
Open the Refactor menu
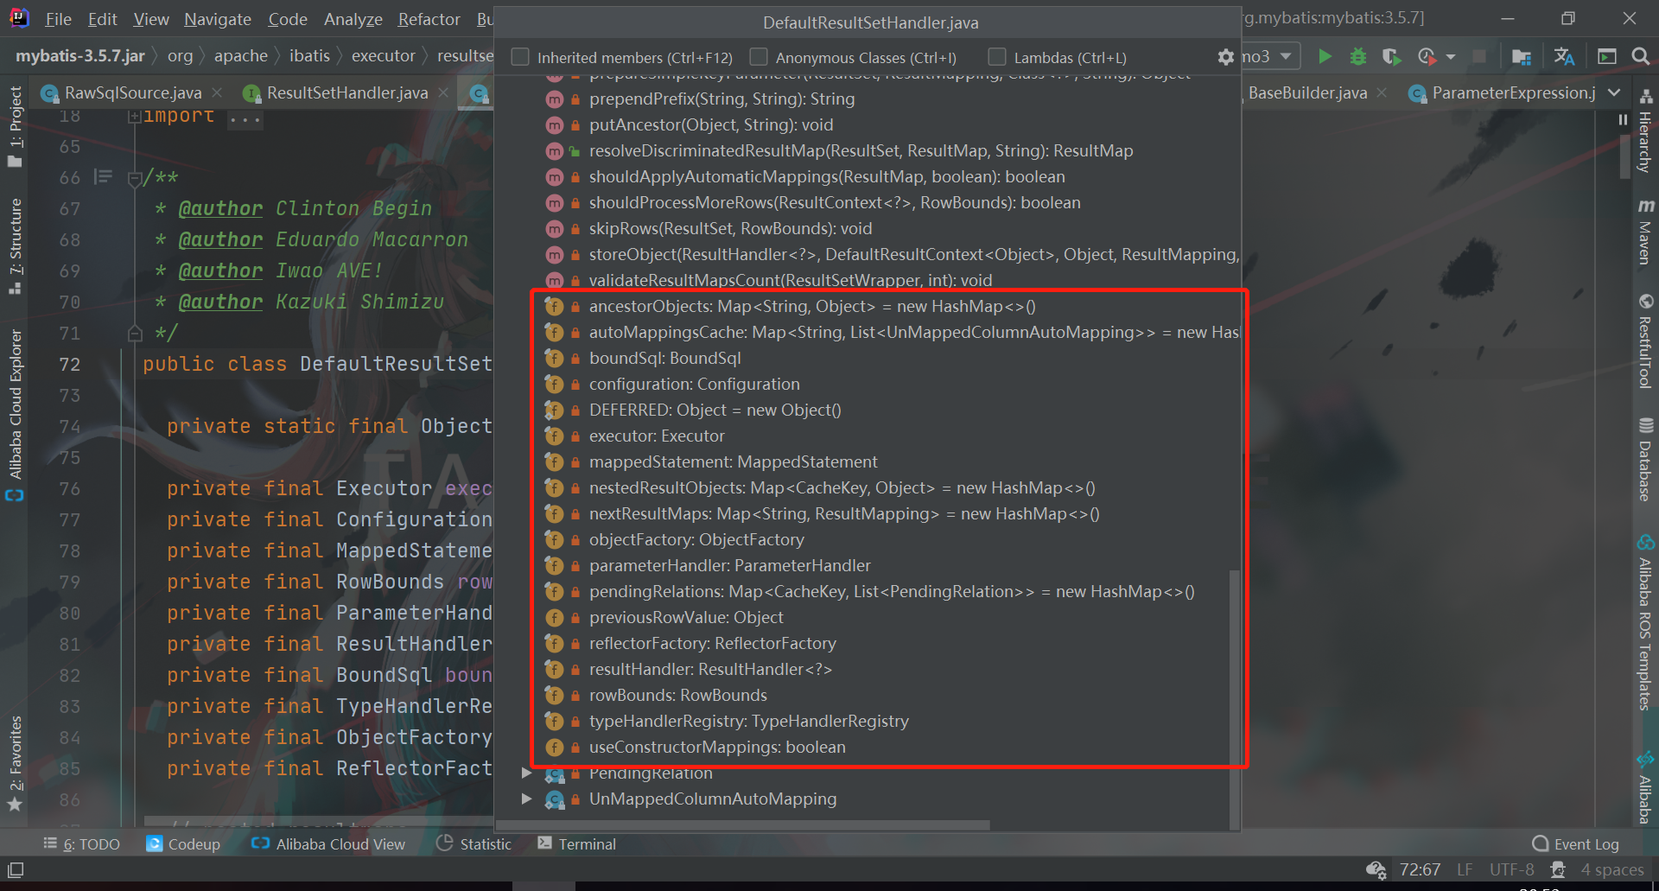[429, 19]
